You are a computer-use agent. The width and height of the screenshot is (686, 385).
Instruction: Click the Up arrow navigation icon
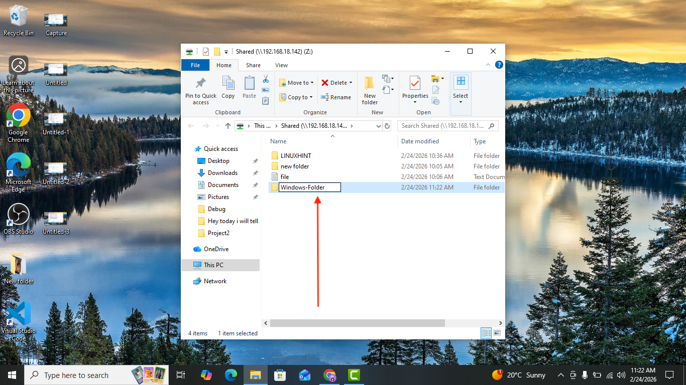(228, 126)
